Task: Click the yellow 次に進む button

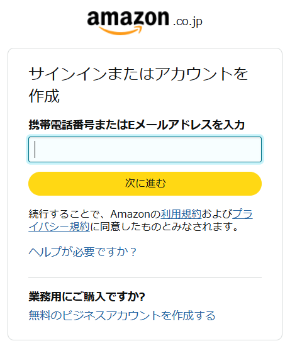Action: [145, 184]
